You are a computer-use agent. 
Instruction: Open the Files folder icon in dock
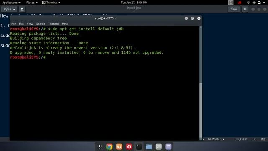point(149,147)
